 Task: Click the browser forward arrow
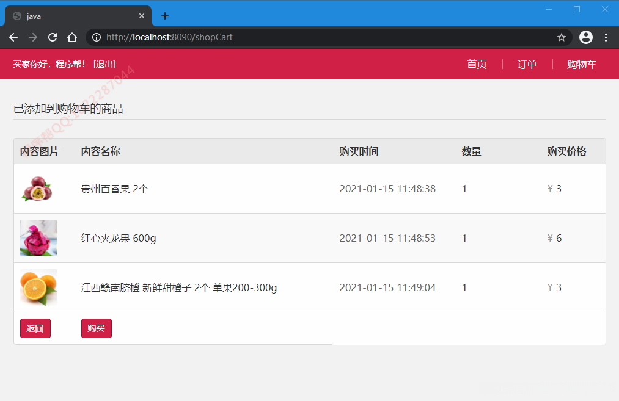pos(33,37)
